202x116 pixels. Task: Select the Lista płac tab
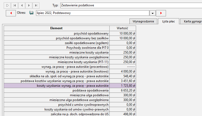168,21
